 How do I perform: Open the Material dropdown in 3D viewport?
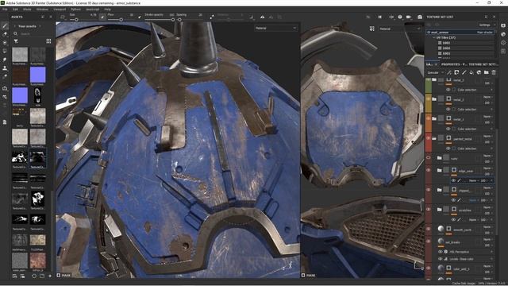click(275, 29)
